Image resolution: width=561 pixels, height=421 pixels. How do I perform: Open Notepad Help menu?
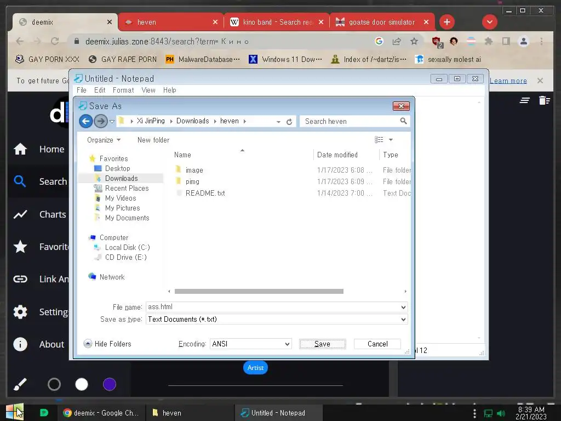170,90
